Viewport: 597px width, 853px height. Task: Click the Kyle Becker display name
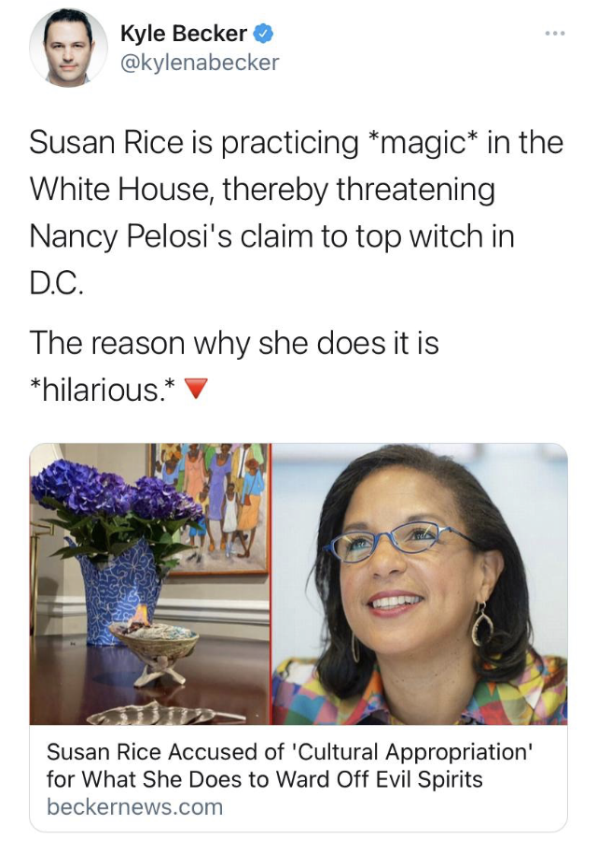[183, 34]
